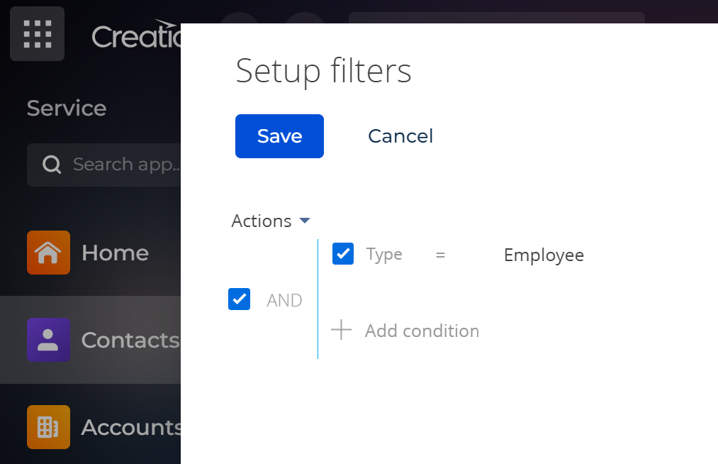The height and width of the screenshot is (464, 718).
Task: Open the equals operator selector
Action: point(440,255)
